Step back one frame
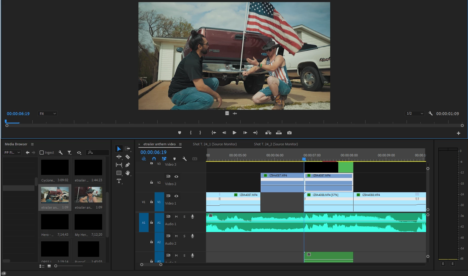This screenshot has height=276, width=468. 224,133
